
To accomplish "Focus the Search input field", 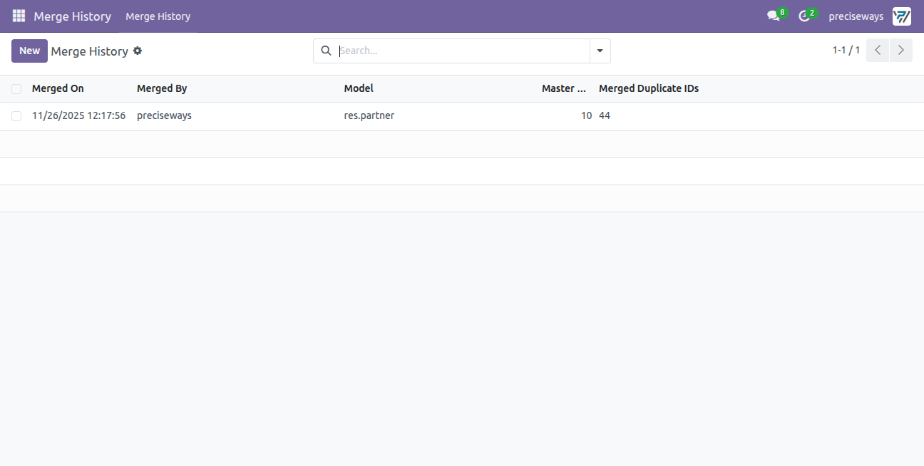I will (462, 51).
